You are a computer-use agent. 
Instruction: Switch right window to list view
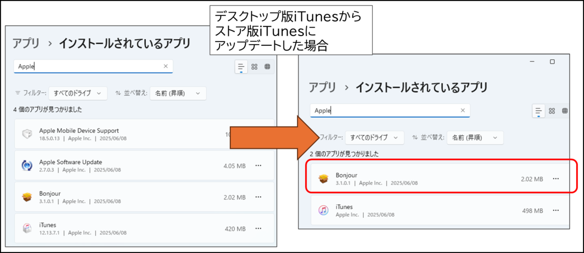(538, 111)
